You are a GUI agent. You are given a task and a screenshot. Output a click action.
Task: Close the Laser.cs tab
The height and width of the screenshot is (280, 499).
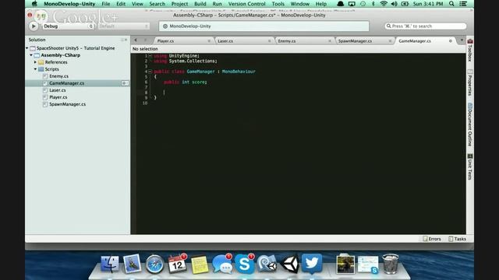coord(270,41)
